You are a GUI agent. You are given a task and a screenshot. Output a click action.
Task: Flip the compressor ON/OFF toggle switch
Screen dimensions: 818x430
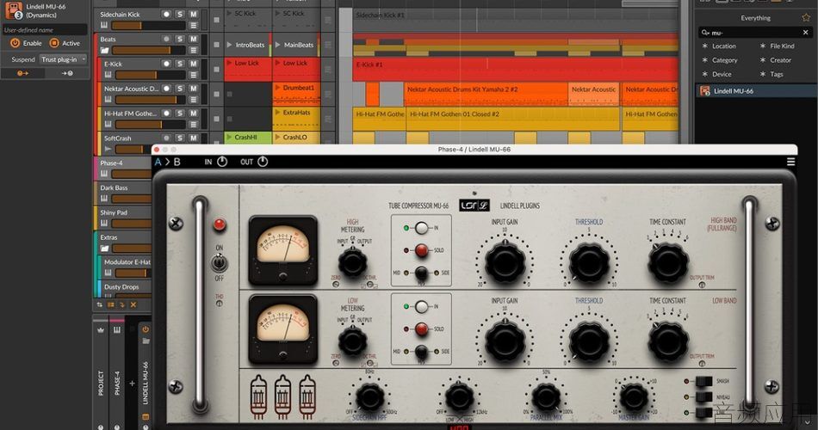click(x=219, y=263)
